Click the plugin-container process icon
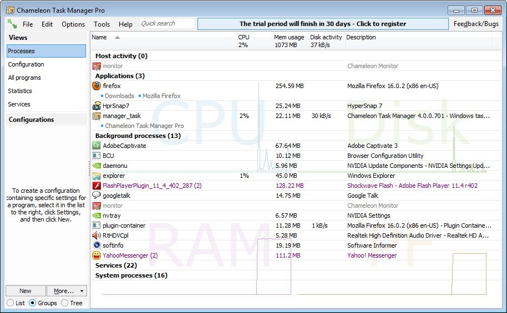507x313 pixels. coord(97,225)
